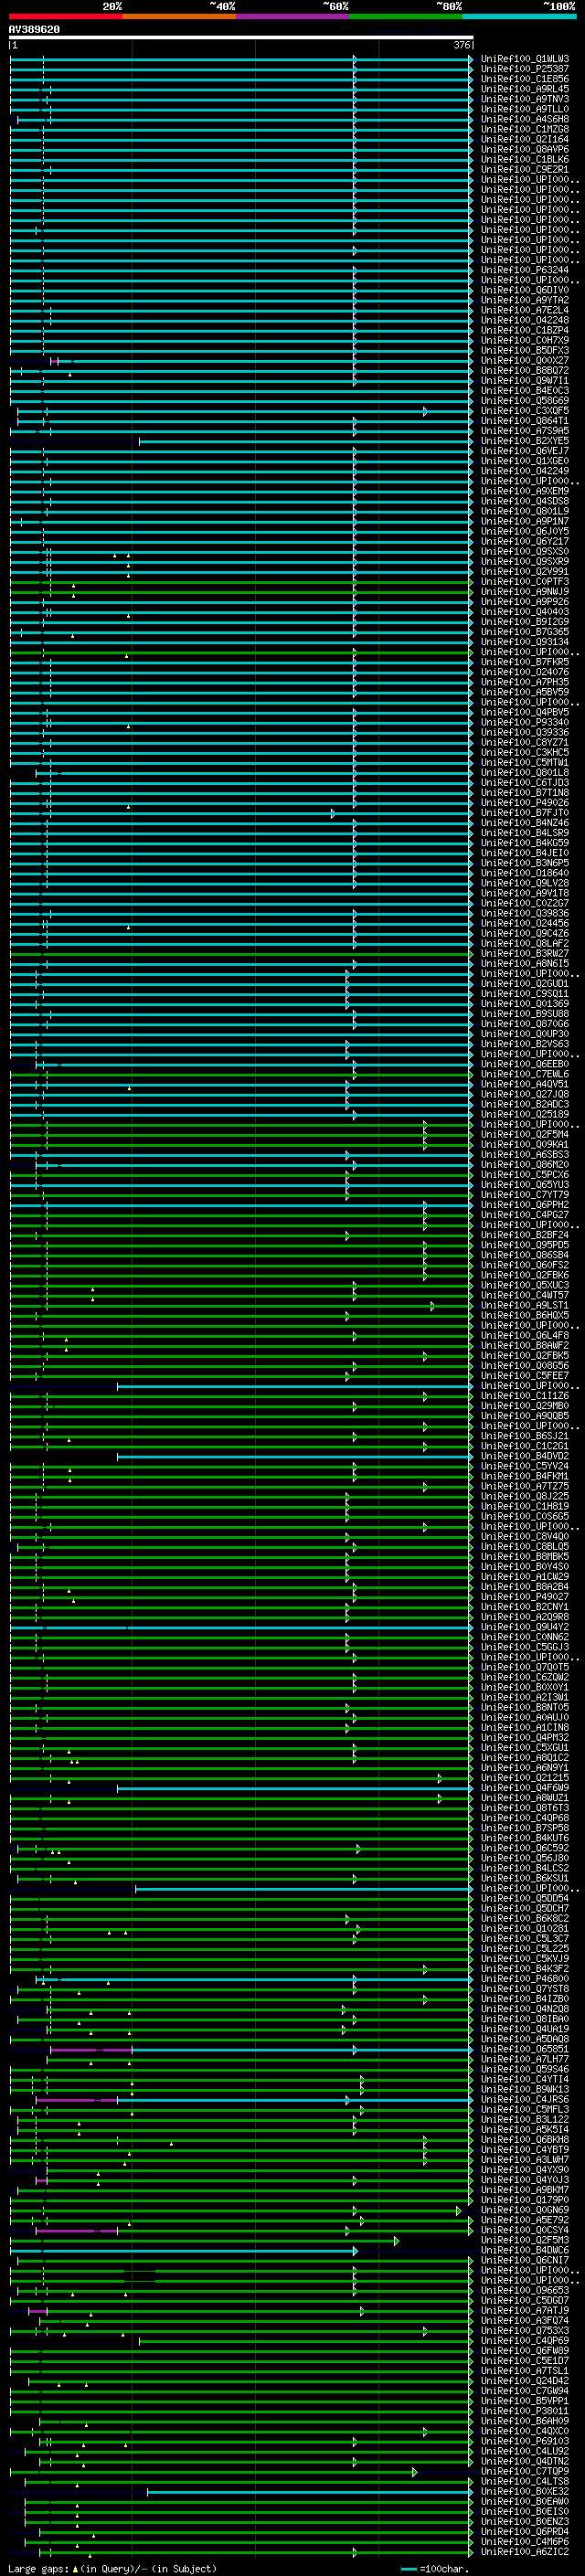Image resolution: width=585 pixels, height=2576 pixels.
Task: Click the UniRef100_Q2F5M3 hit label
Action: 525,2240
